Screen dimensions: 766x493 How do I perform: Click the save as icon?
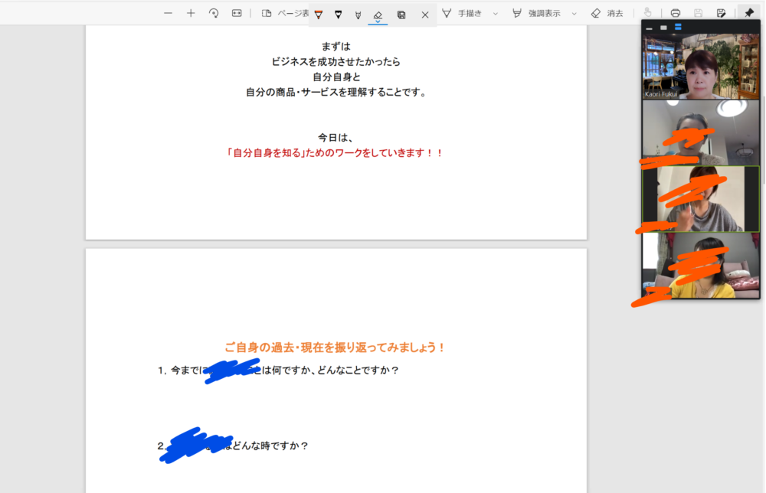pyautogui.click(x=721, y=13)
